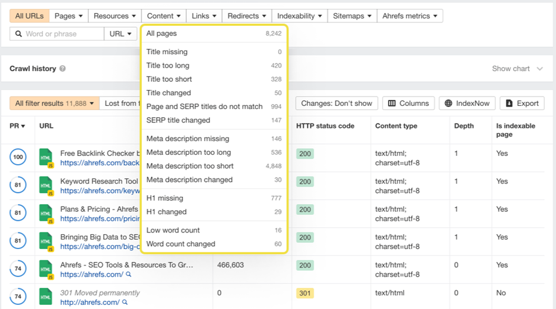The width and height of the screenshot is (556, 309).
Task: Open the Sitemaps dropdown
Action: 352,16
